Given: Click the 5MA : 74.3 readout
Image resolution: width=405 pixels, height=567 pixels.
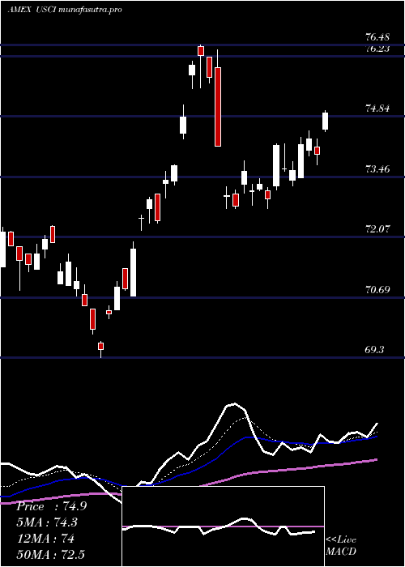Looking at the screenshot, I should click(x=47, y=522).
